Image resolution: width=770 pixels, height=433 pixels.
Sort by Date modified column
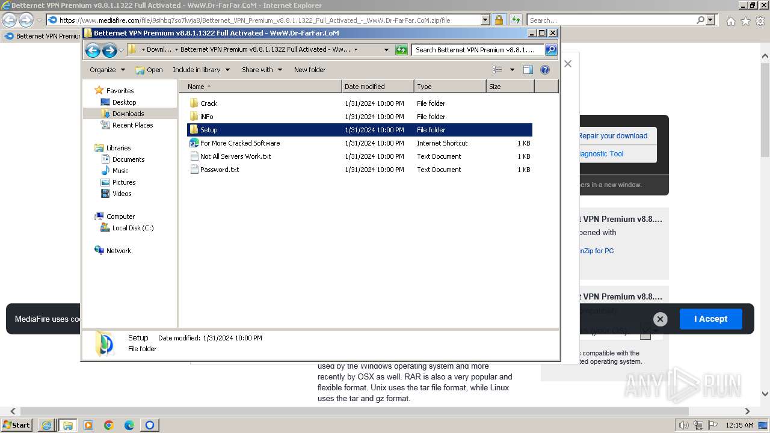378,87
